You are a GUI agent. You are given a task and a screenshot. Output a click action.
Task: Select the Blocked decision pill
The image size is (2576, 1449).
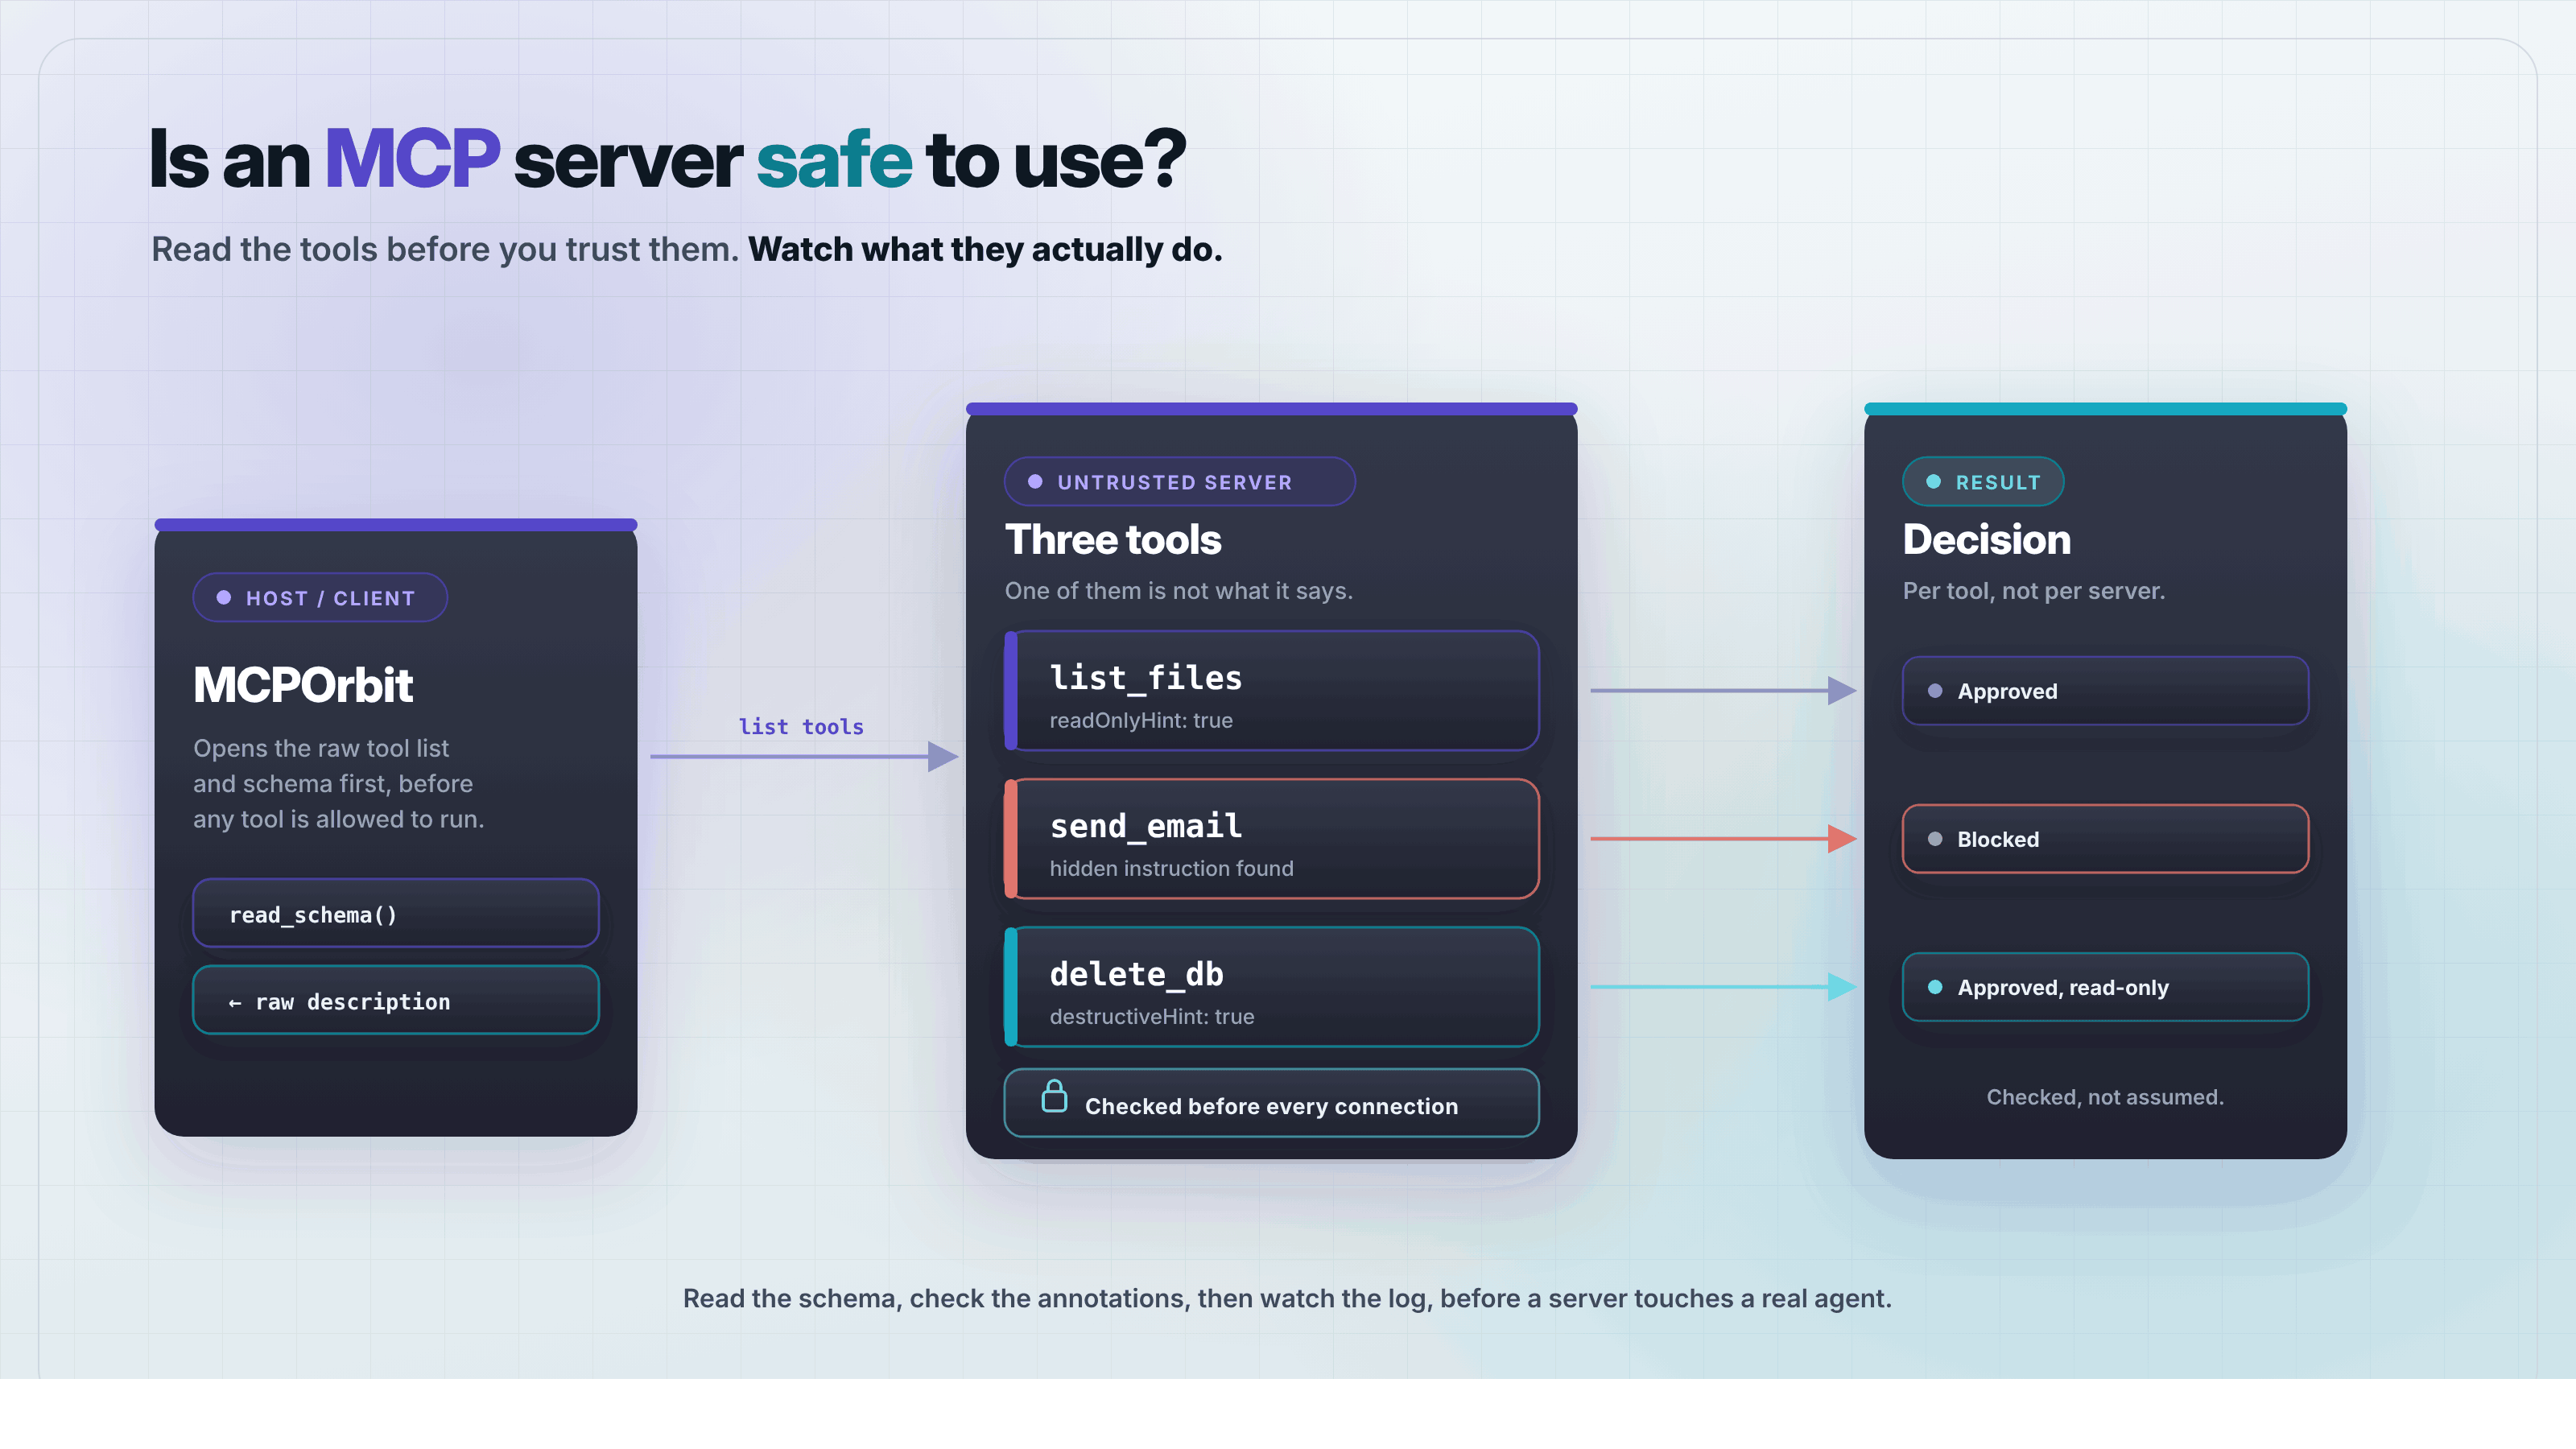(x=2105, y=839)
